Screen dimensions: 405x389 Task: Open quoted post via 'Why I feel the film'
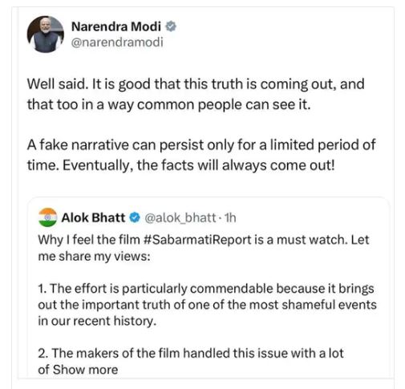pos(89,240)
